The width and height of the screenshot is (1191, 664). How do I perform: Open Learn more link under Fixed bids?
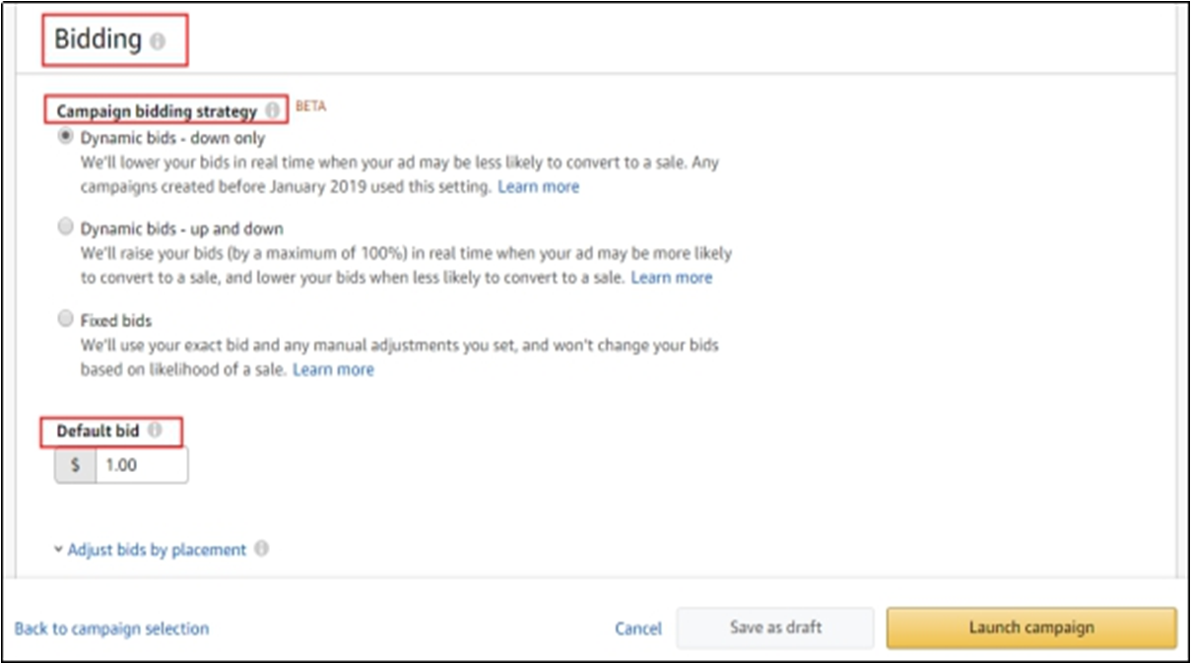[333, 369]
